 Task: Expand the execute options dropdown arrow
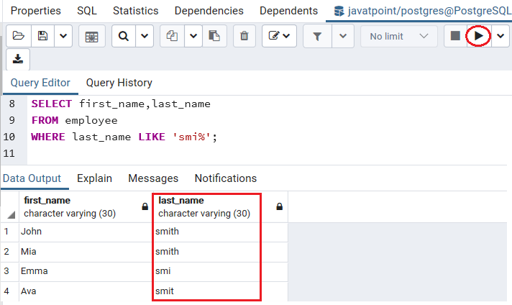pyautogui.click(x=500, y=36)
